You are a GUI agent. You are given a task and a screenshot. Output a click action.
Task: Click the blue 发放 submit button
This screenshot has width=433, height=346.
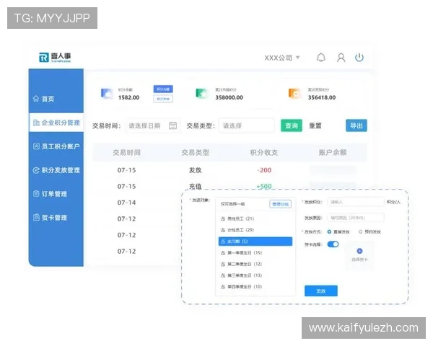[x=321, y=290]
